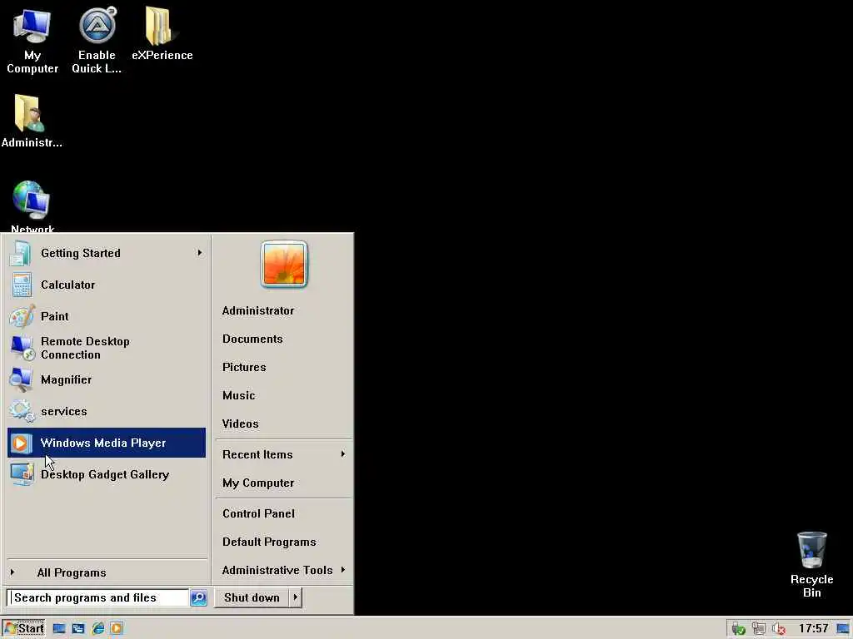
Task: Click the Paint palette icon
Action: [x=22, y=316]
